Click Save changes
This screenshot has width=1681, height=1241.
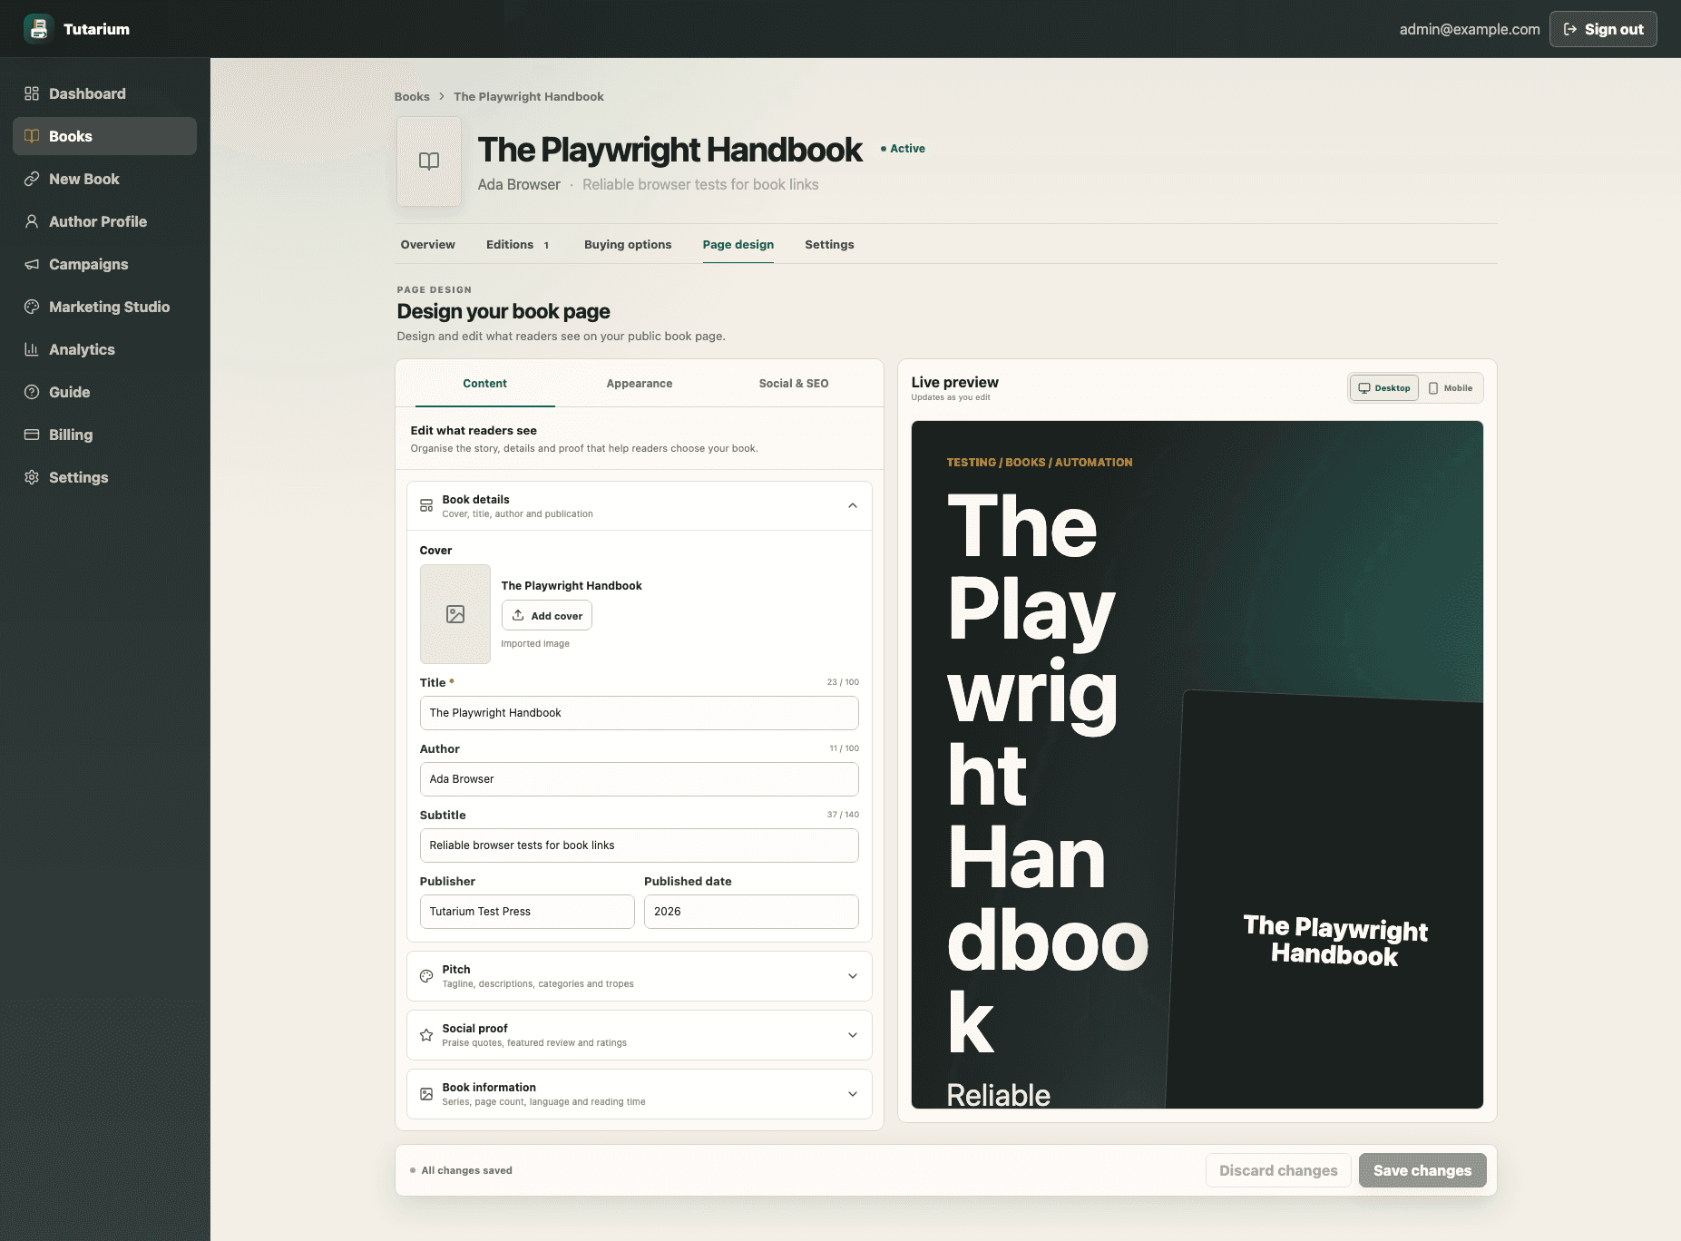1422,1170
